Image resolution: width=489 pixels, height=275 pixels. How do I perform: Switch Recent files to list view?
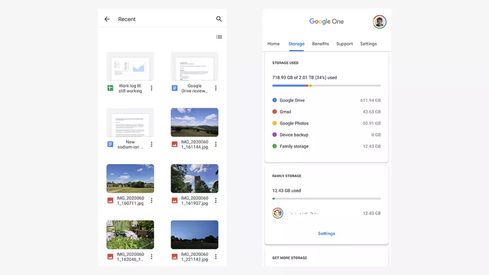[x=219, y=37]
